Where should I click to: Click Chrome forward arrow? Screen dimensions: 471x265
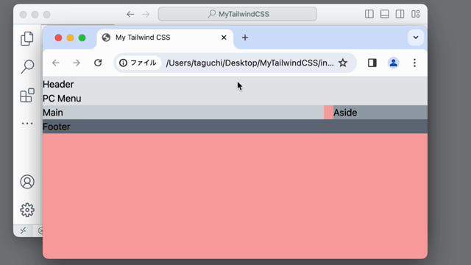click(x=77, y=63)
